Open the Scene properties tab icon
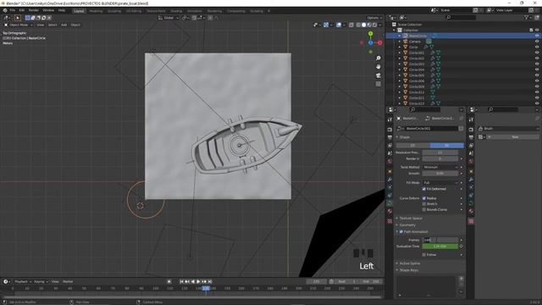542x305 pixels. (390, 153)
